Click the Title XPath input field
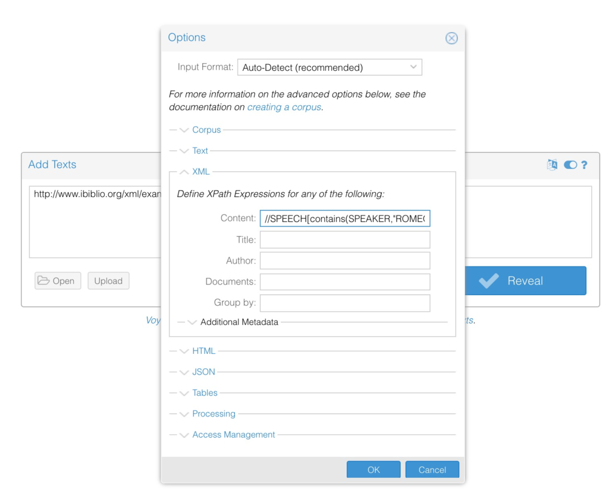Image resolution: width=609 pixels, height=489 pixels. click(x=345, y=240)
